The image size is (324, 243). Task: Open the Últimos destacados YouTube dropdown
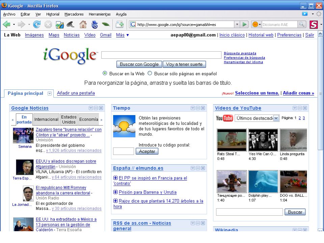tap(276, 118)
